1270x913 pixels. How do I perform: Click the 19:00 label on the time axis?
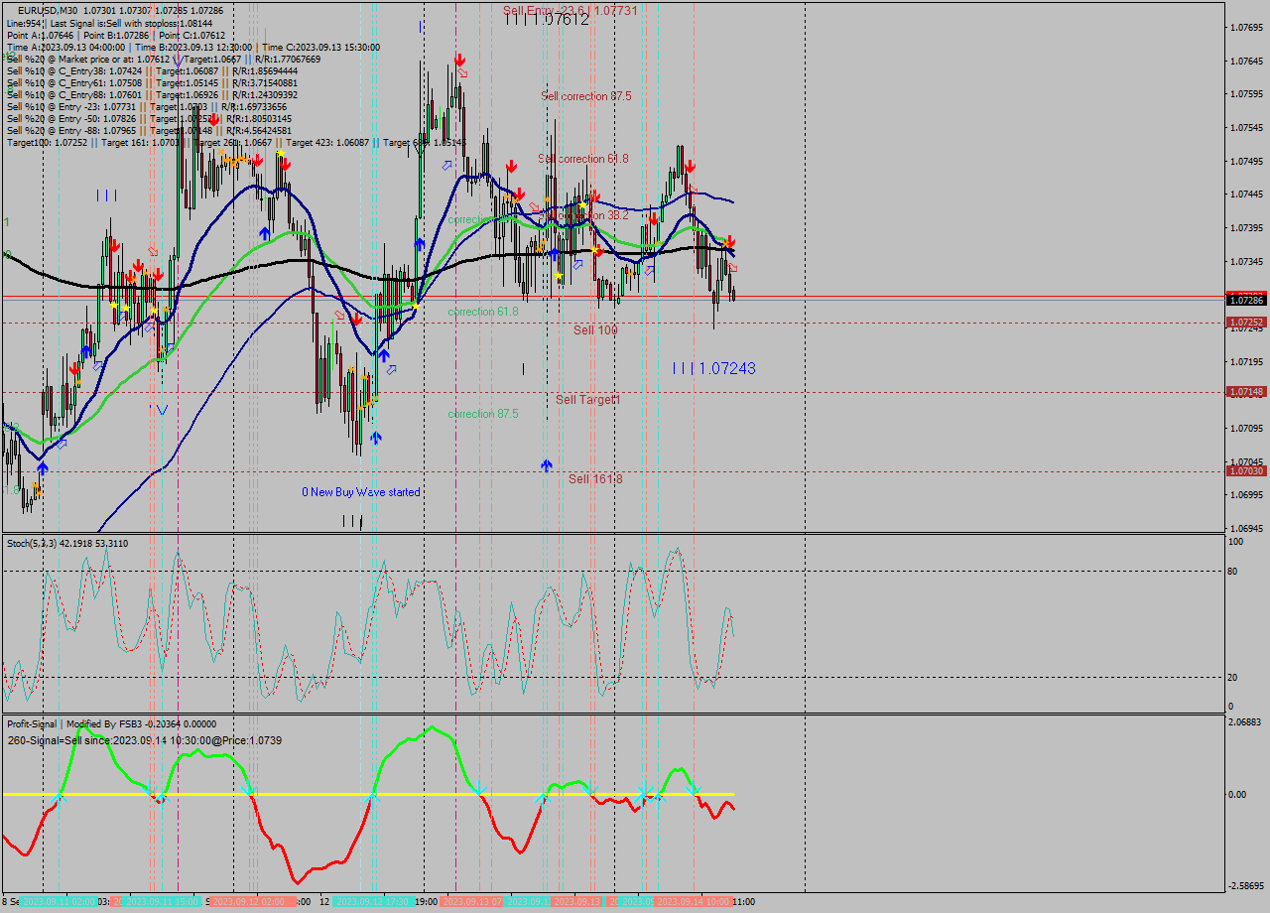pyautogui.click(x=427, y=901)
